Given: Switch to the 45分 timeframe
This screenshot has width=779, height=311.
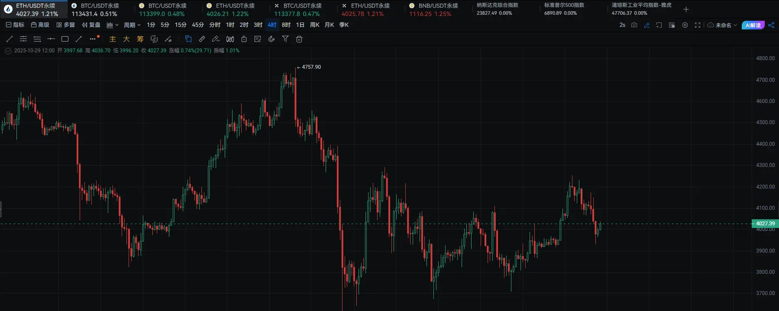Looking at the screenshot, I should (x=198, y=25).
